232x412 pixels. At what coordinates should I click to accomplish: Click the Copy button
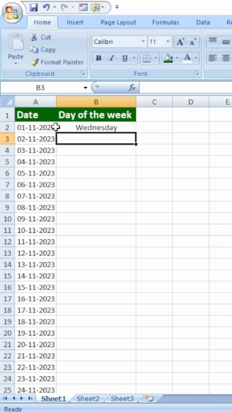click(x=43, y=50)
